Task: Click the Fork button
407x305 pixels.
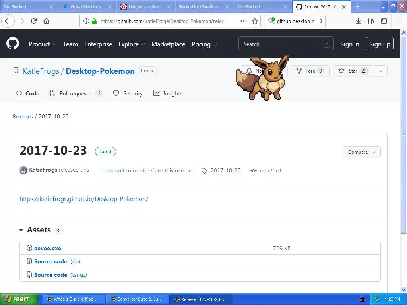Action: [310, 71]
